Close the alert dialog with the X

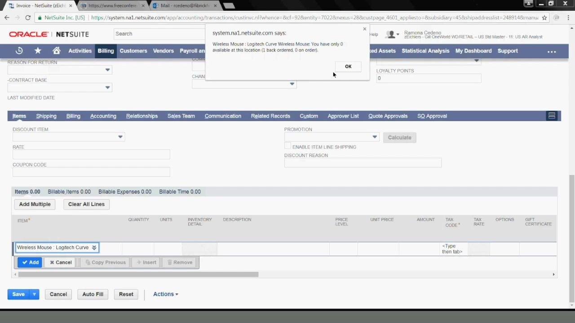pos(364,29)
